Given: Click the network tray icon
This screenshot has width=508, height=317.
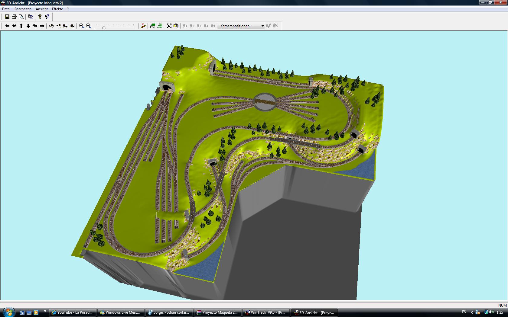Looking at the screenshot, I should (485, 312).
